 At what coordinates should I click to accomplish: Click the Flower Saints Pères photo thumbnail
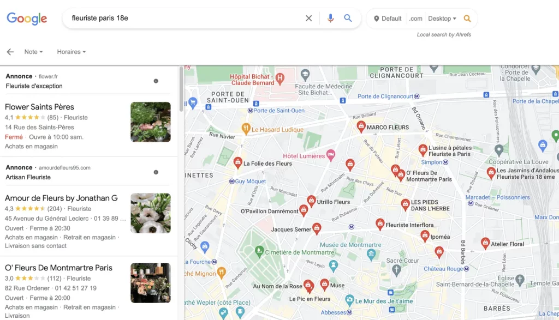click(x=151, y=122)
